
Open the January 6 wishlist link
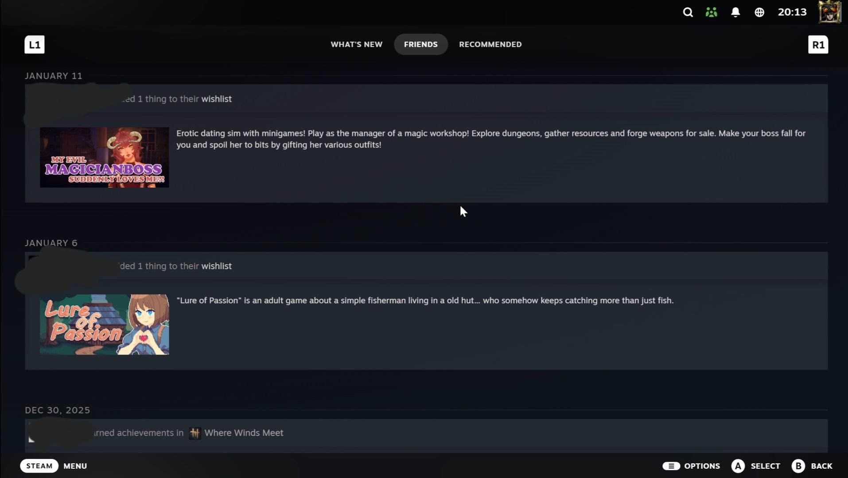216,266
